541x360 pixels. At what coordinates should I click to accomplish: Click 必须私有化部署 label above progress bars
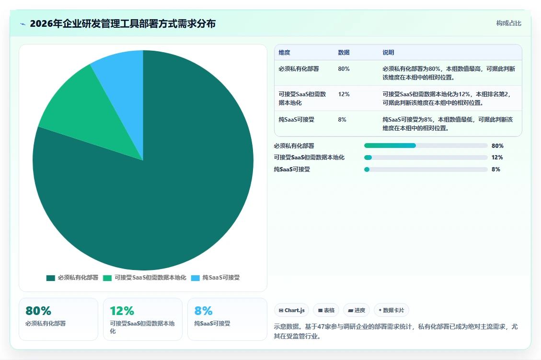point(294,146)
